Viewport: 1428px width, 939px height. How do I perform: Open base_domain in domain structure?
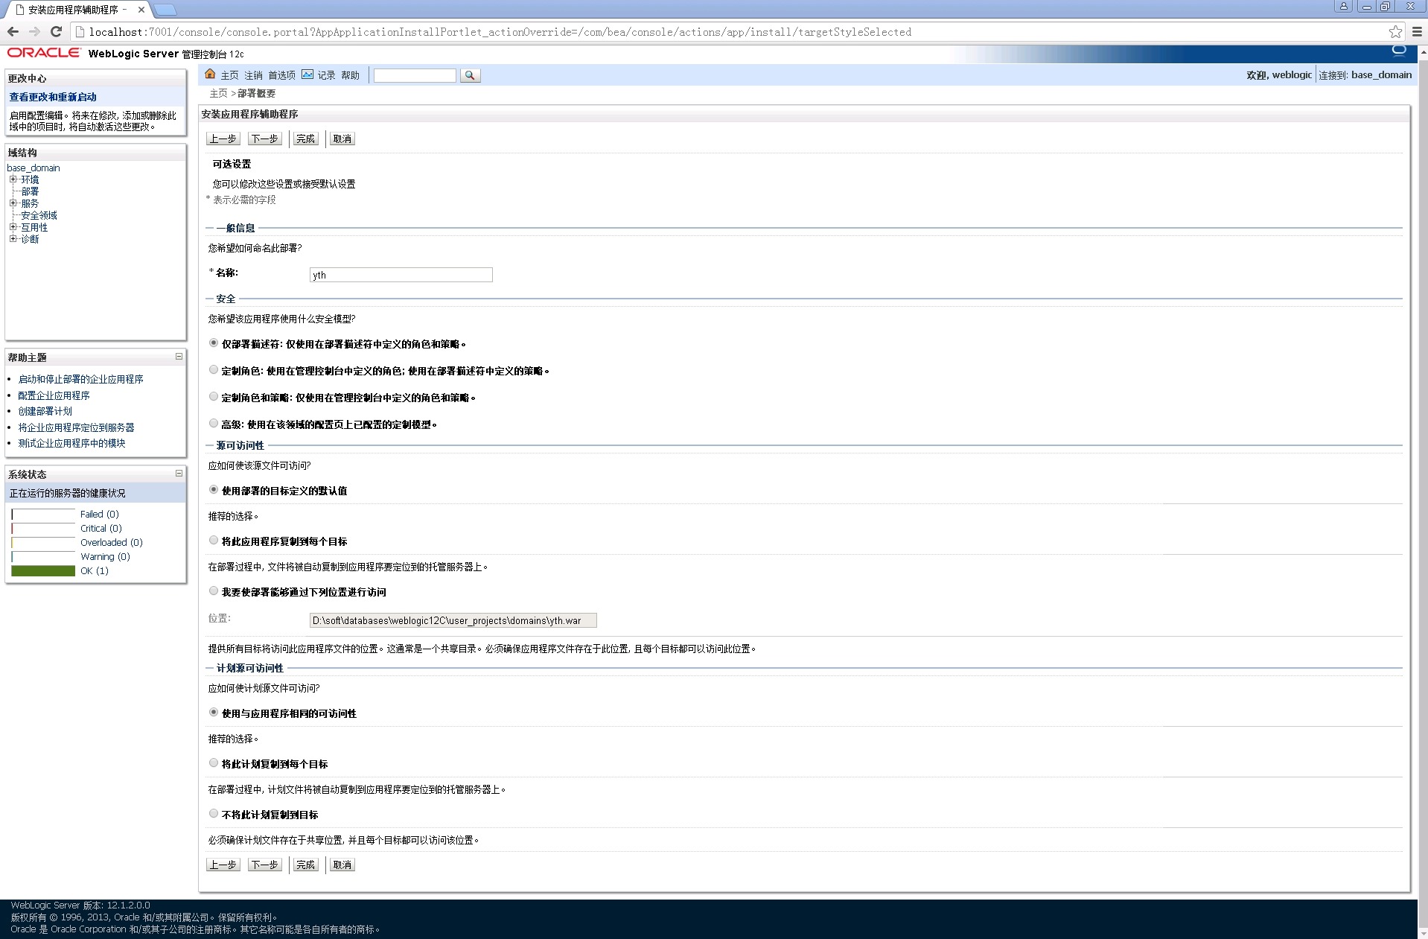coord(34,168)
